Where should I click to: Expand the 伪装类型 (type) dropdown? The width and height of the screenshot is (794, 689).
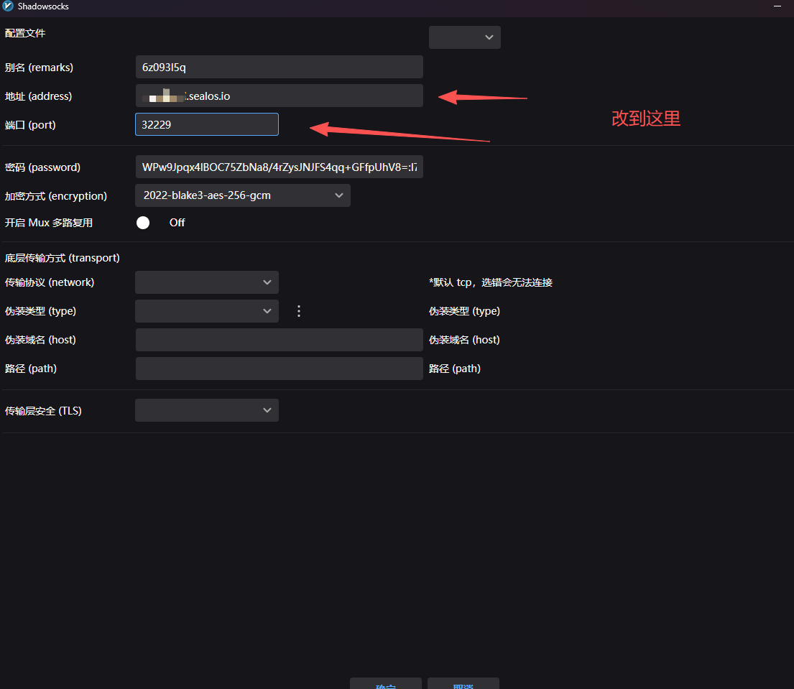[x=206, y=311]
